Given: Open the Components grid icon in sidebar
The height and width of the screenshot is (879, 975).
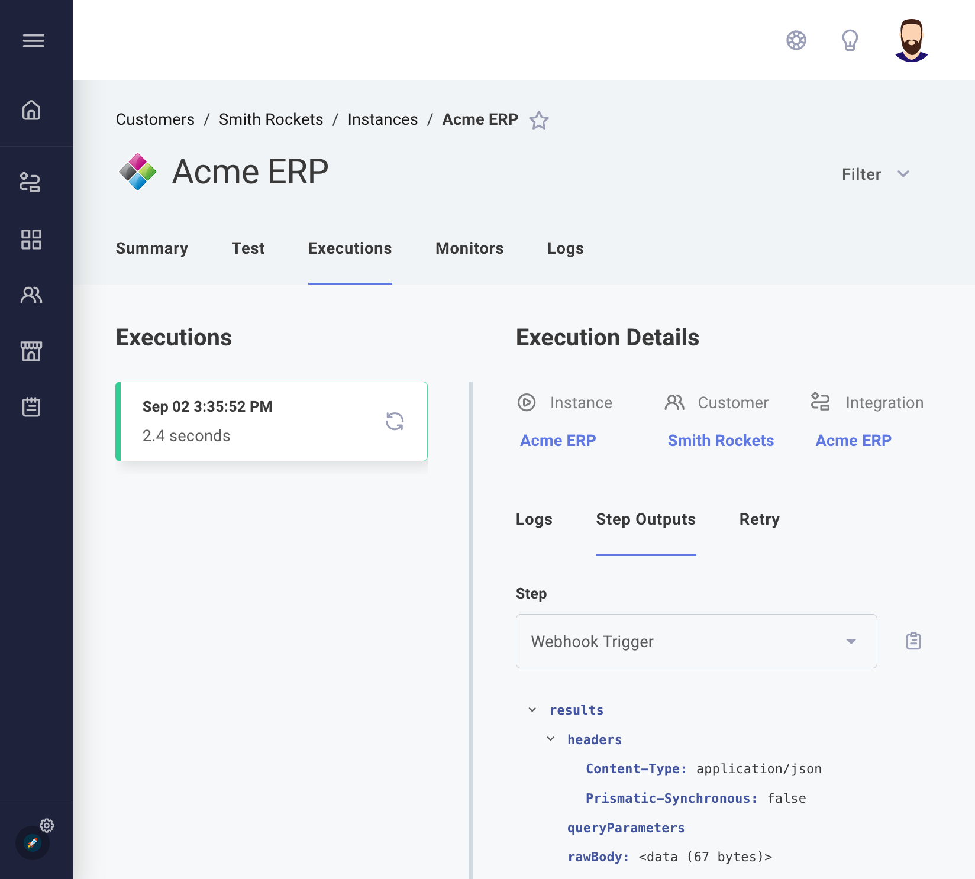Looking at the screenshot, I should tap(31, 240).
